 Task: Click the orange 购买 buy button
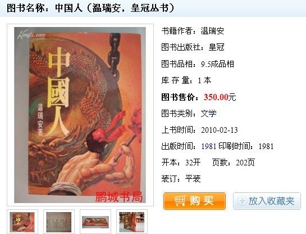click(194, 201)
